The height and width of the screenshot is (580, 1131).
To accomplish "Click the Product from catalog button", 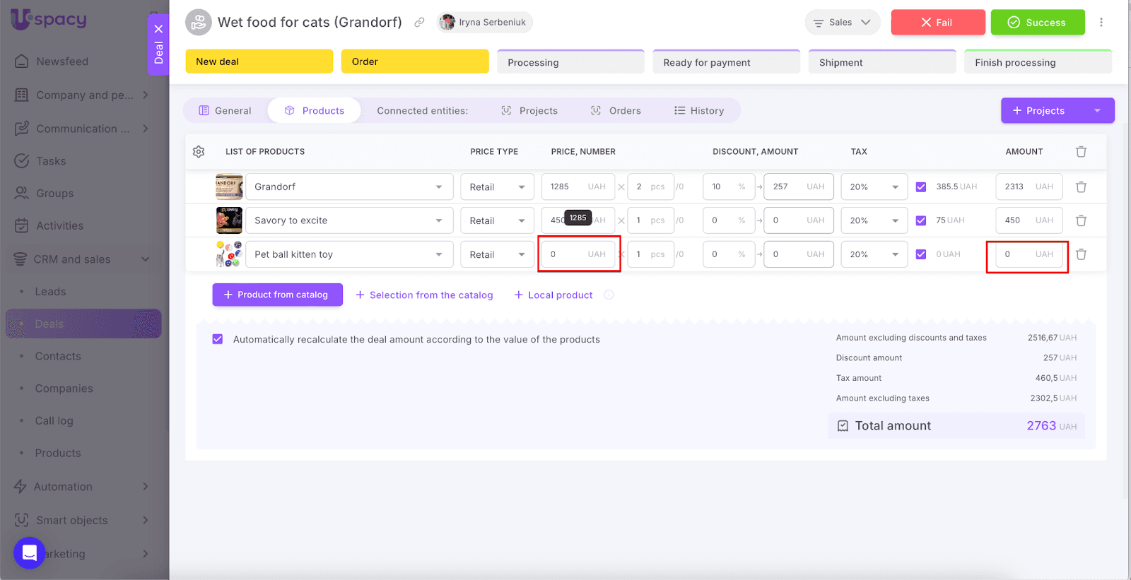I will pos(277,295).
